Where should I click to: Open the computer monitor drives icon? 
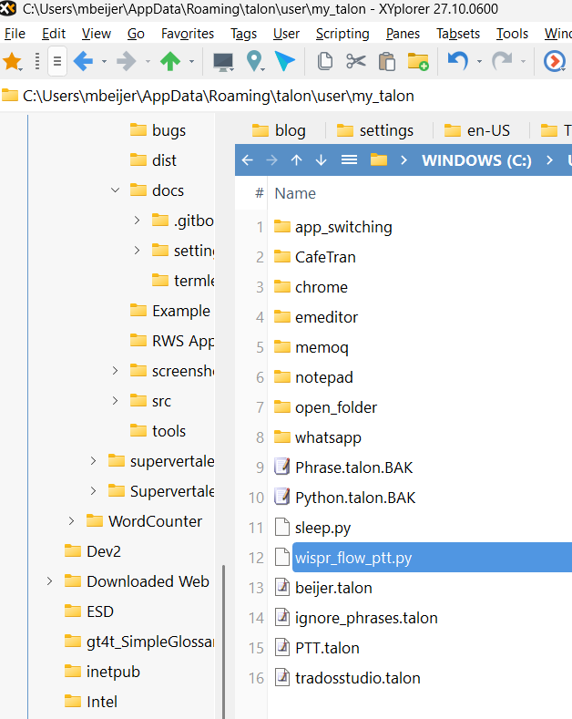point(223,61)
